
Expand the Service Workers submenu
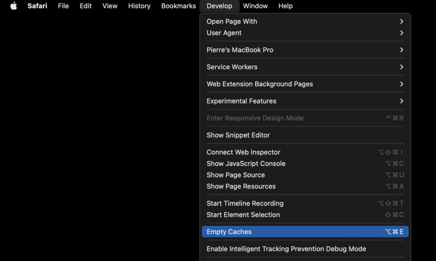[305, 67]
